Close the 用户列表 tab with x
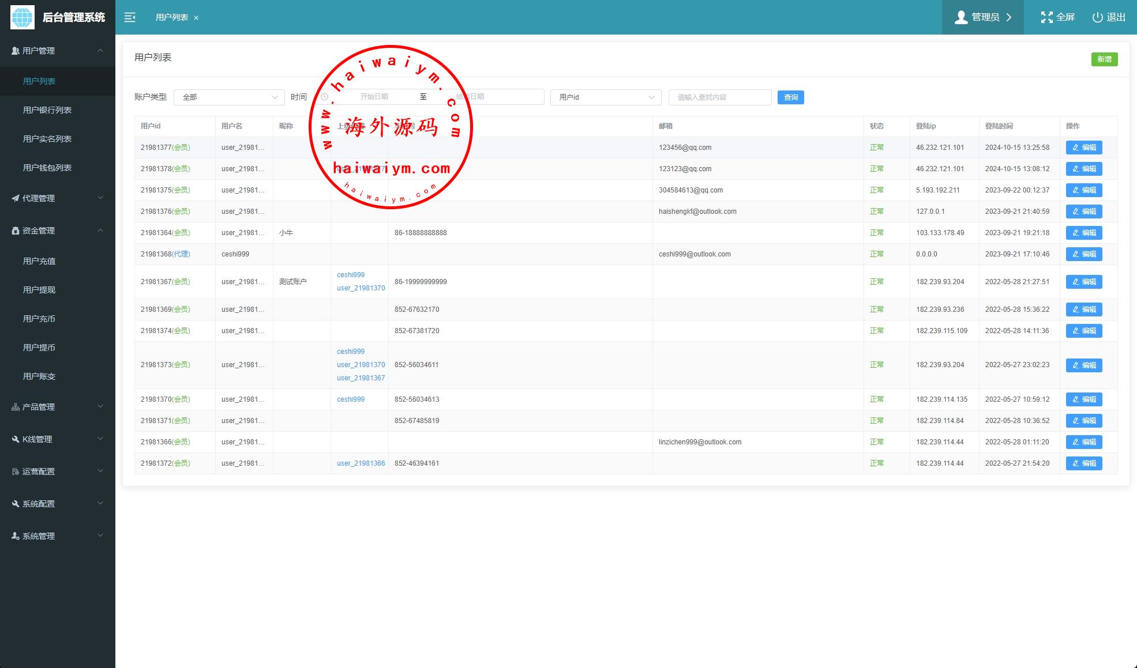The image size is (1137, 668). [196, 18]
